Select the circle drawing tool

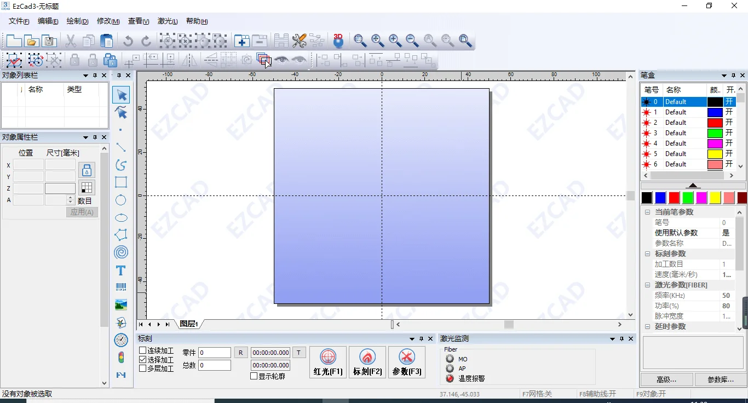tap(121, 200)
